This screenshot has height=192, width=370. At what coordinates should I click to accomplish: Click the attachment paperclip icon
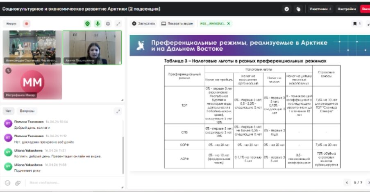tap(18, 183)
